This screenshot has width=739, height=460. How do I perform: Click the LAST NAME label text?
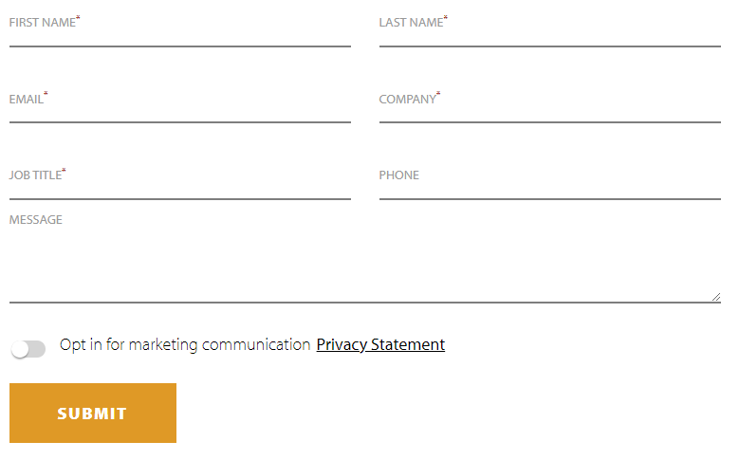pos(411,23)
